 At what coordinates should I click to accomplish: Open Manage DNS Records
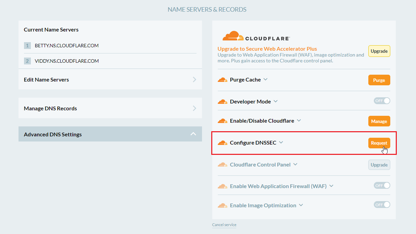[x=110, y=108]
